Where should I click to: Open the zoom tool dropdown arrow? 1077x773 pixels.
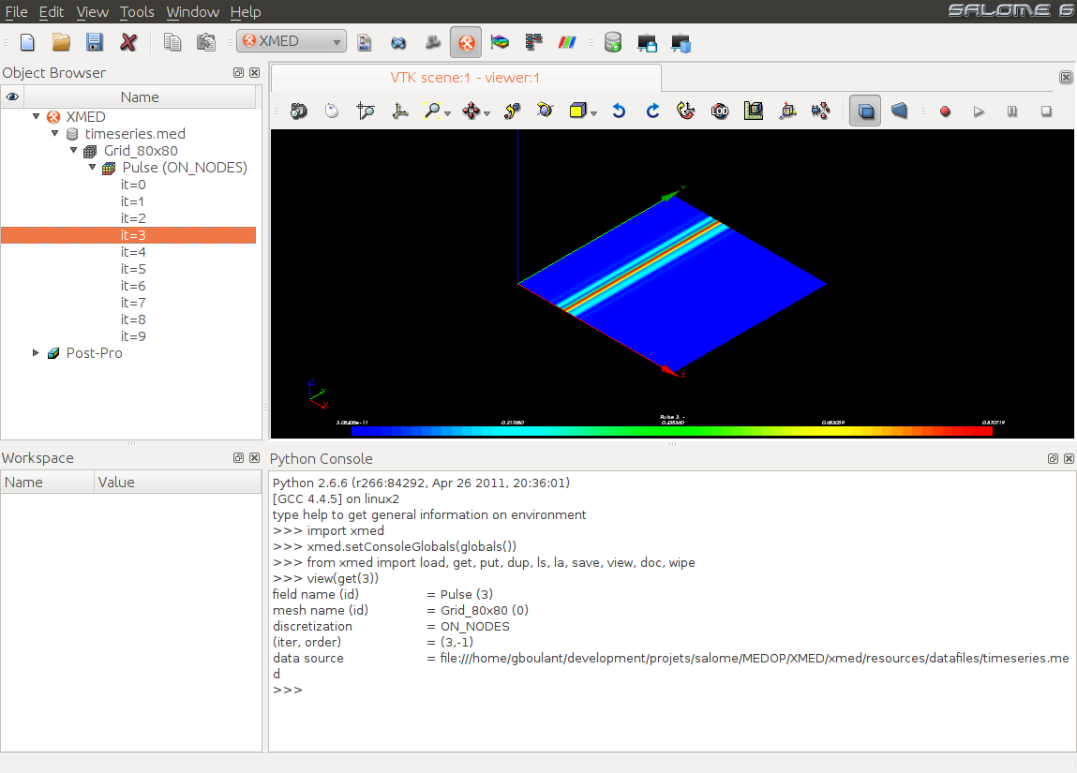point(448,113)
